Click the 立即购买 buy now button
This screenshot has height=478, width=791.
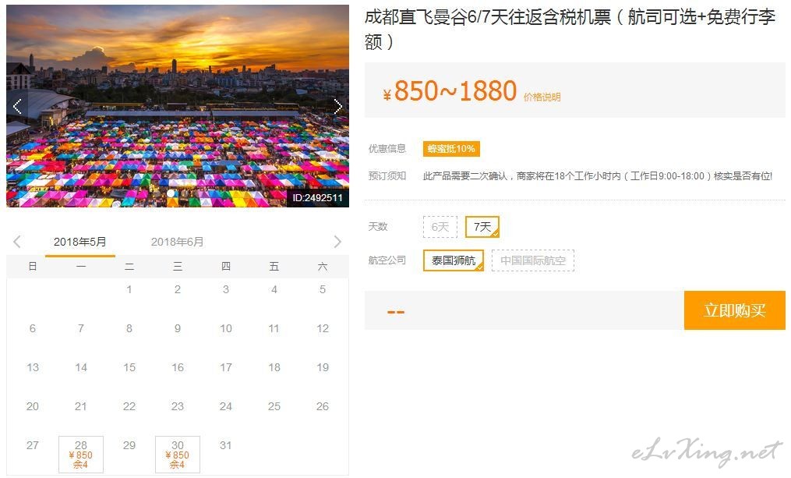pyautogui.click(x=734, y=310)
